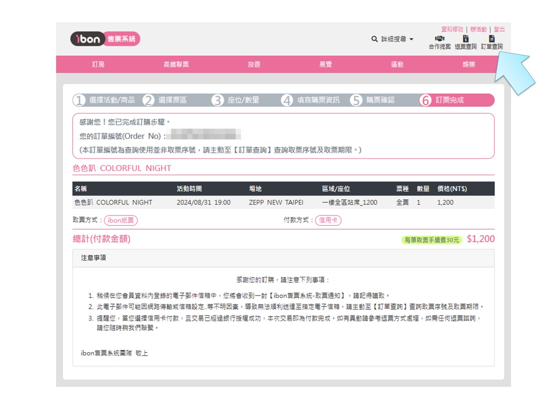Select the 訂房 menu item
The height and width of the screenshot is (413, 551).
98,65
